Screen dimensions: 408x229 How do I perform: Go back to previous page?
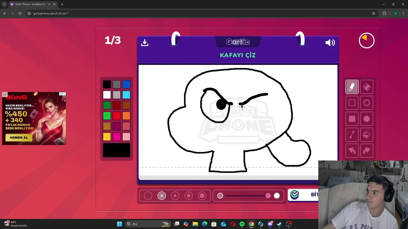[x=4, y=13]
